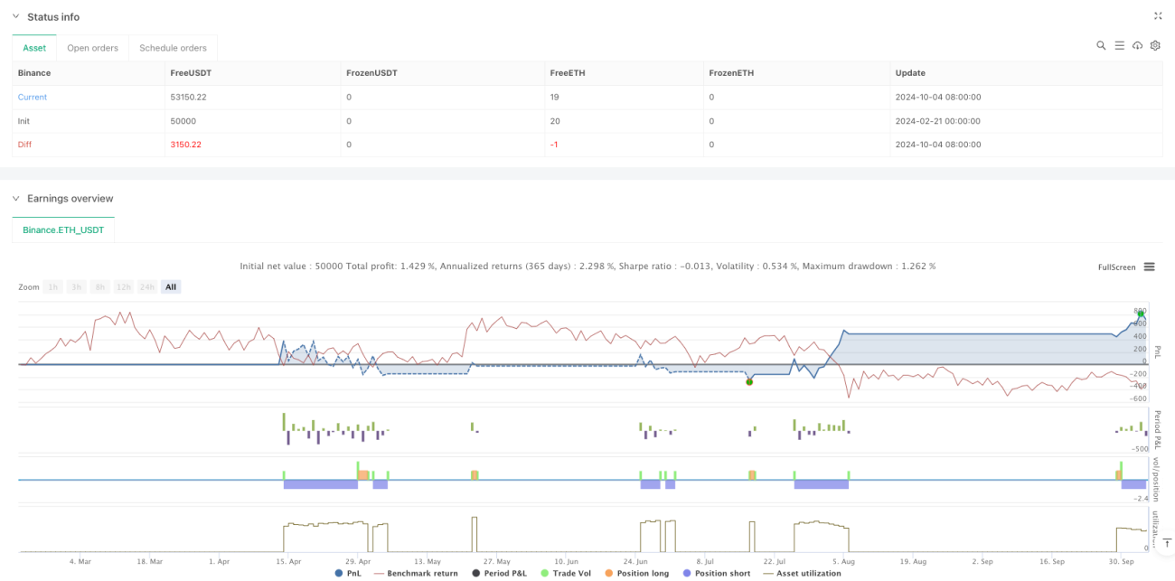This screenshot has height=581, width=1175.
Task: Open the list view hamburger icon
Action: [x=1119, y=45]
